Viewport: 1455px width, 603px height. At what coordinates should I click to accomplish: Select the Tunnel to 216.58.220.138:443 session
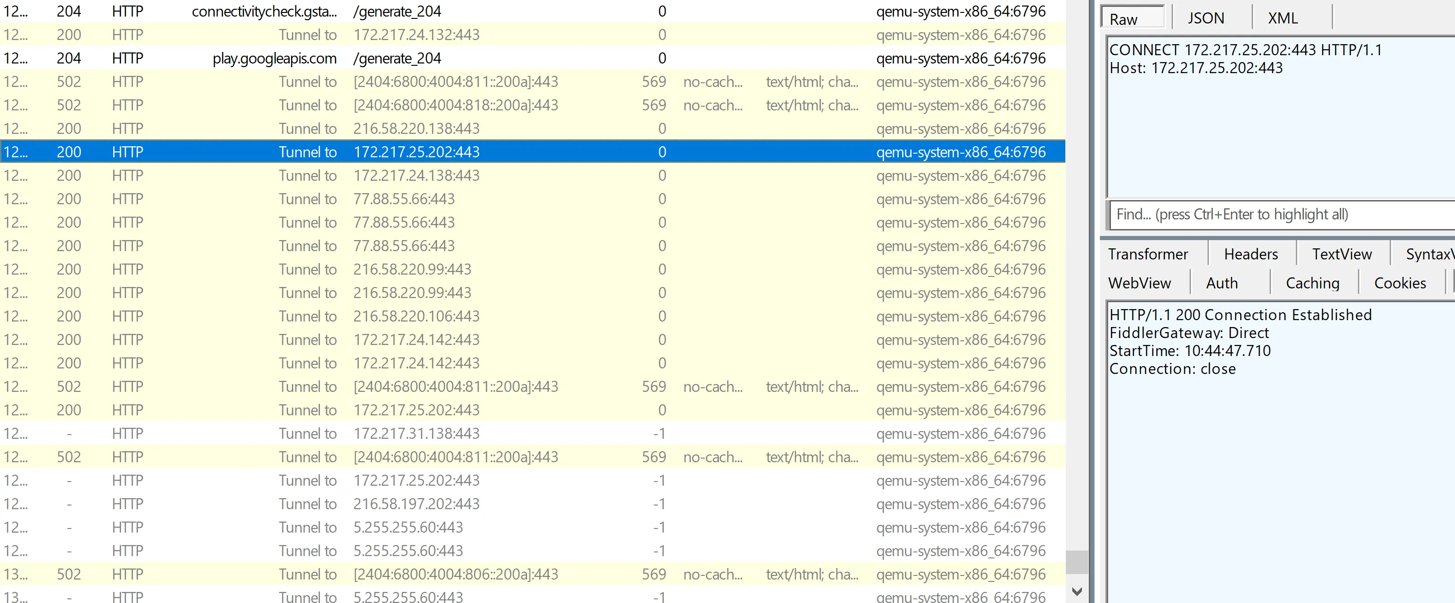[x=416, y=129]
